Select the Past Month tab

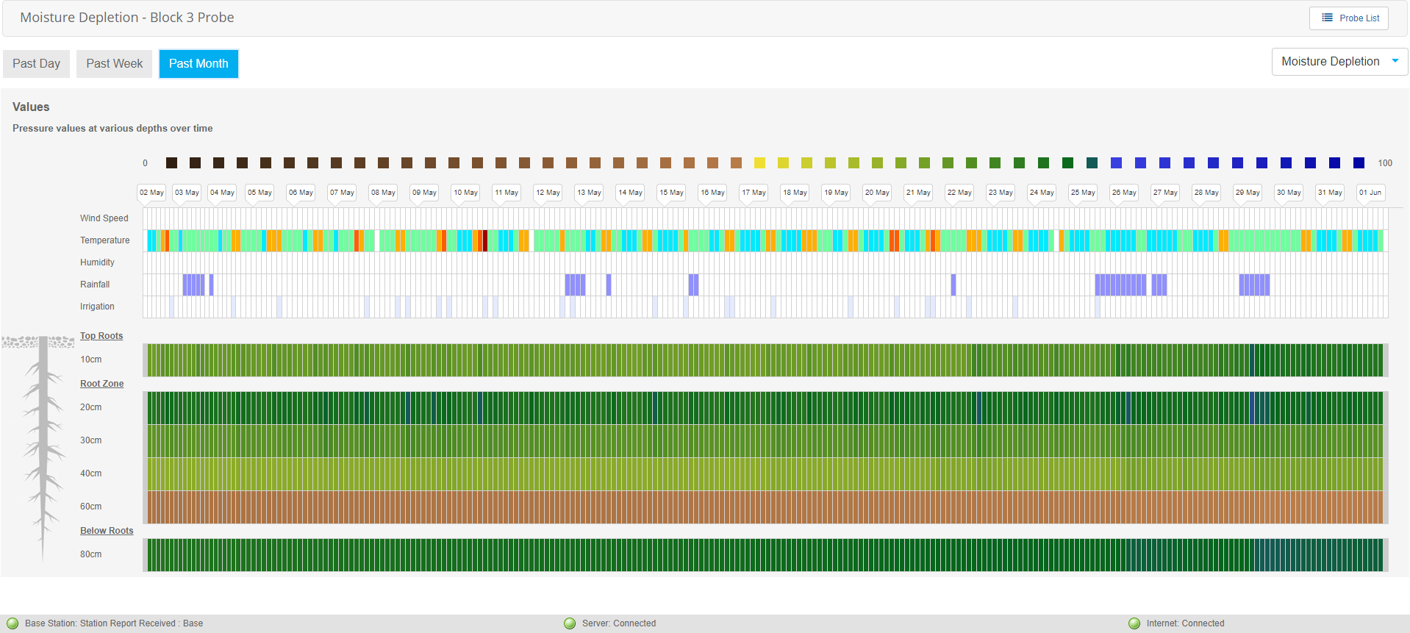[198, 64]
